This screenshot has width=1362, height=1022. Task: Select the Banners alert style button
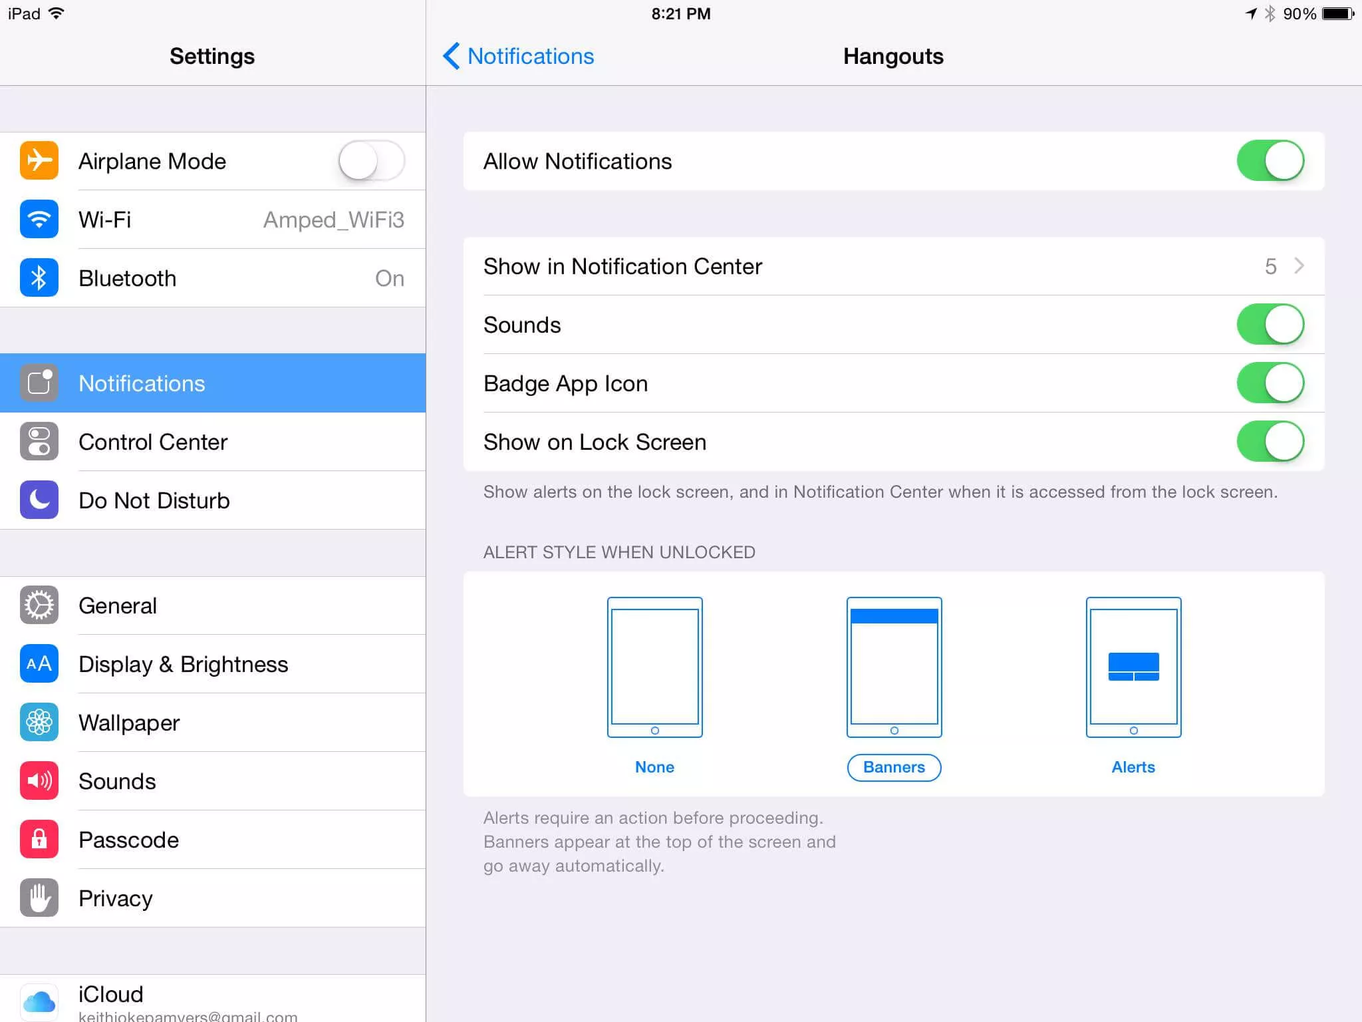pos(893,767)
